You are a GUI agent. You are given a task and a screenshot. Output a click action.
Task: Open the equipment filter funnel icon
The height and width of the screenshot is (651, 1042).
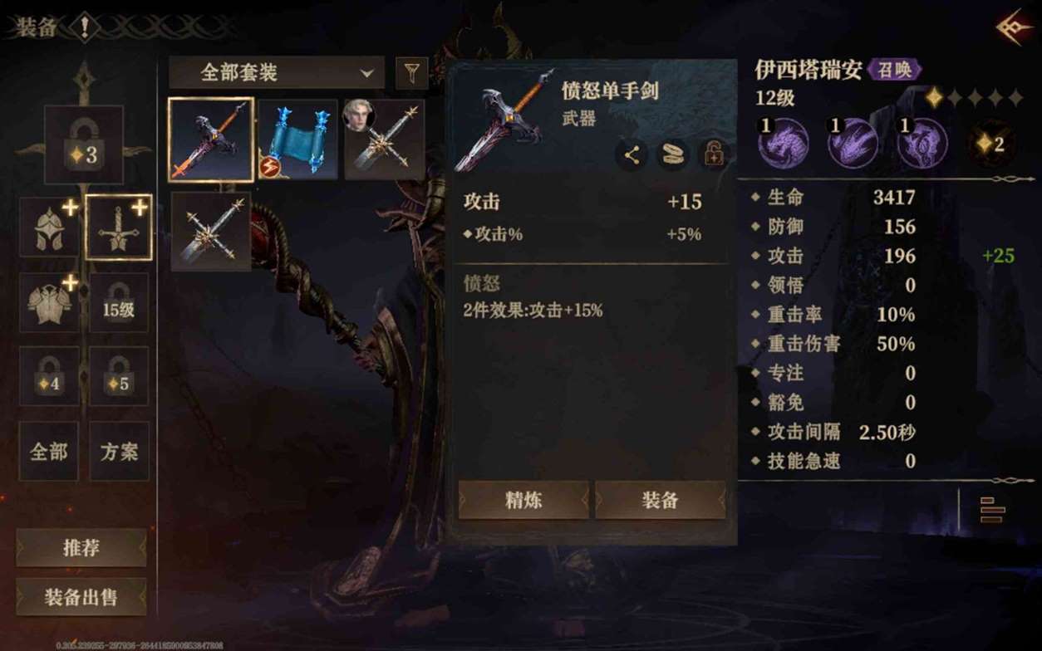point(411,73)
